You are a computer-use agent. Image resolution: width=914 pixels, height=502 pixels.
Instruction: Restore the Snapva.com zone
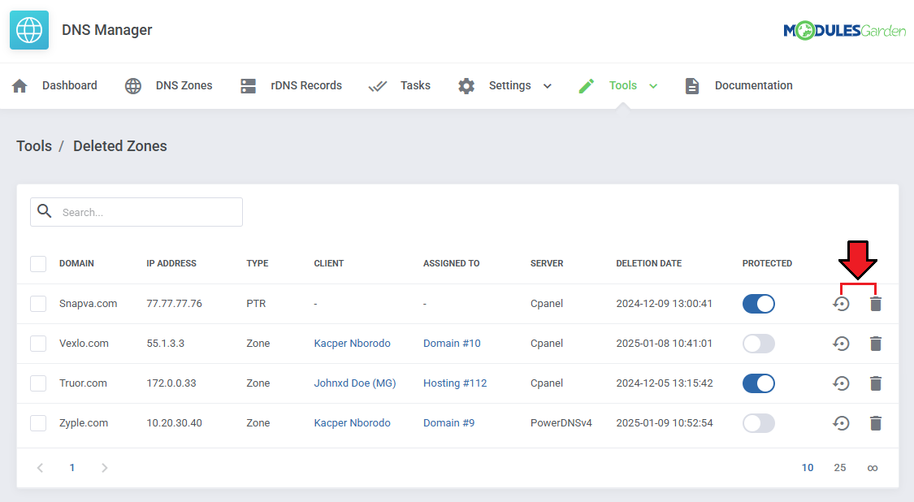(841, 304)
